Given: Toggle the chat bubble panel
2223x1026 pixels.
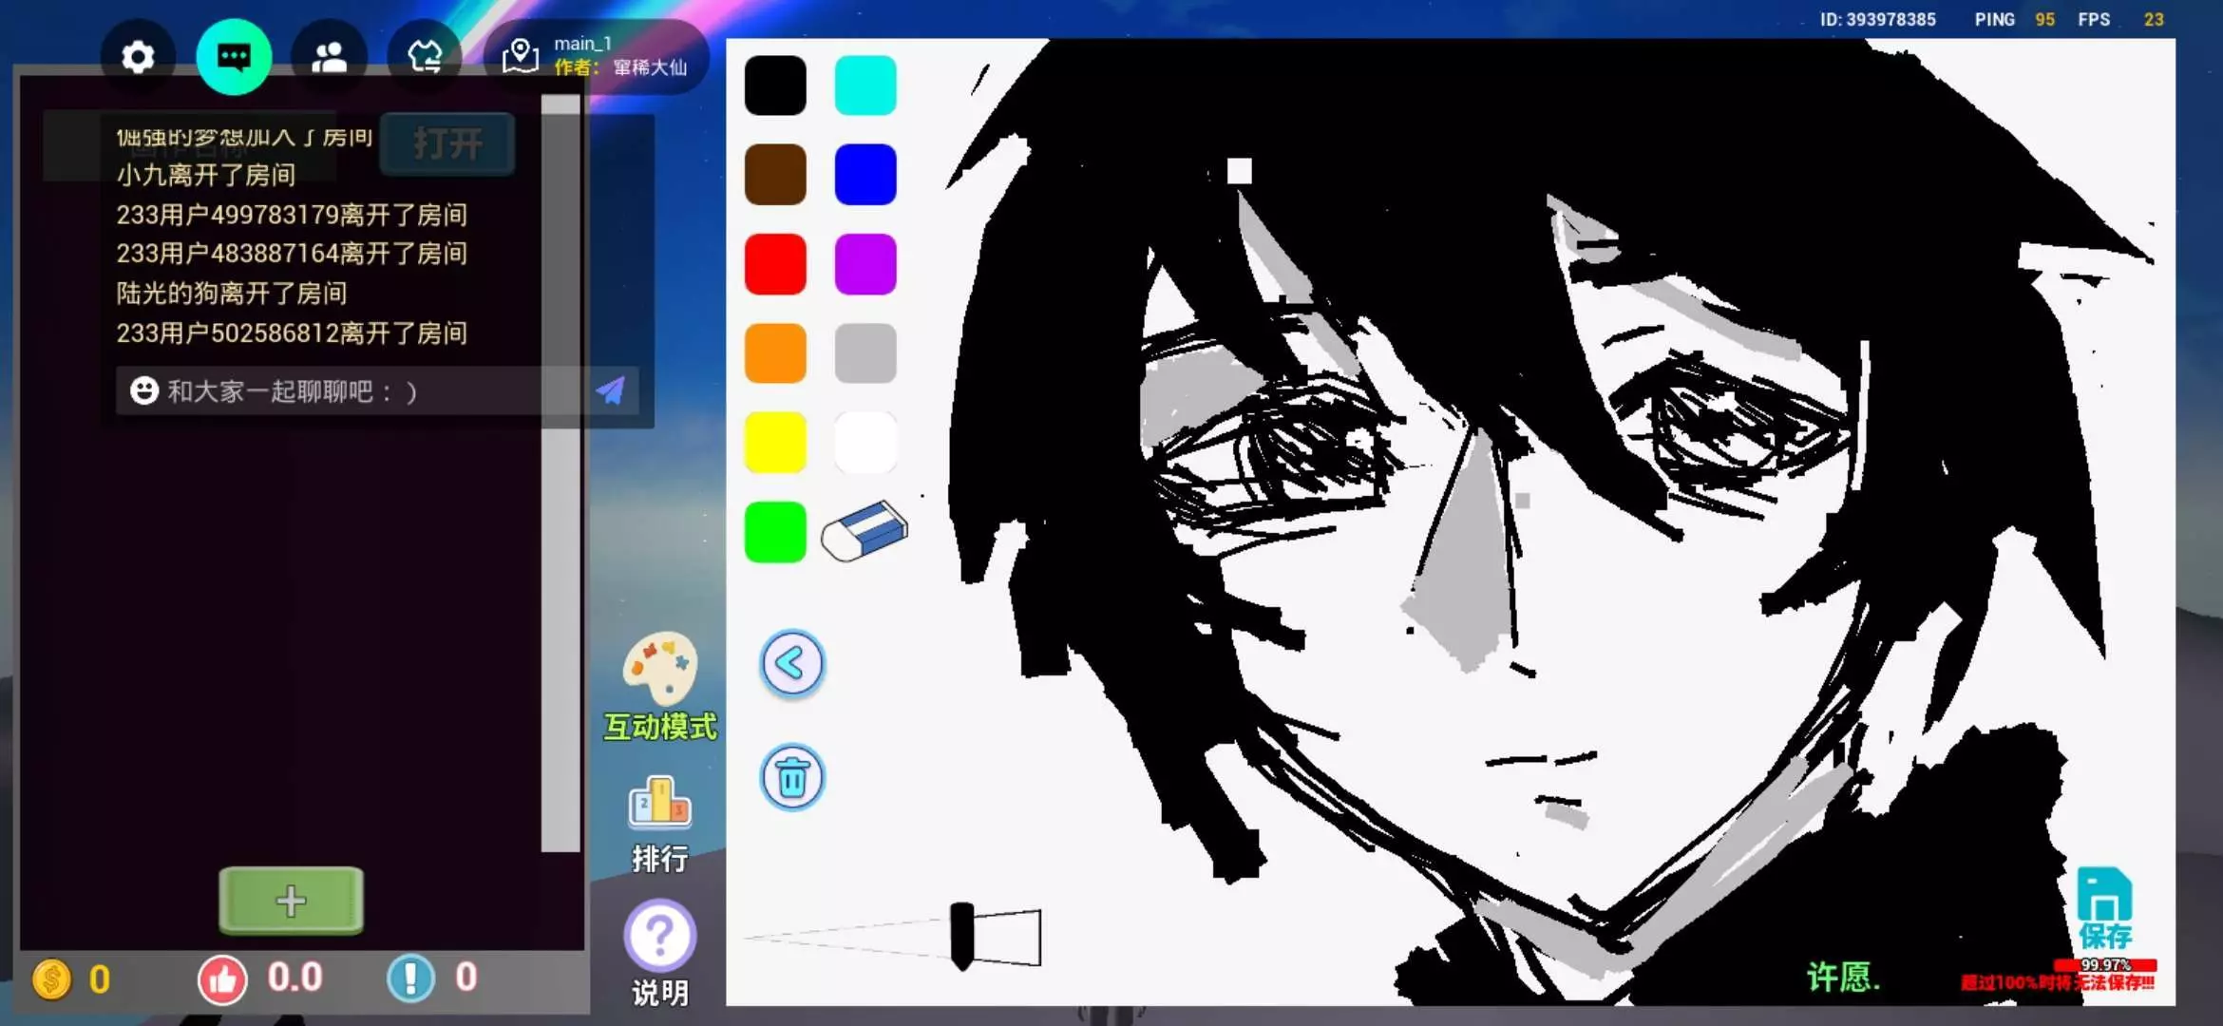Looking at the screenshot, I should coord(234,57).
